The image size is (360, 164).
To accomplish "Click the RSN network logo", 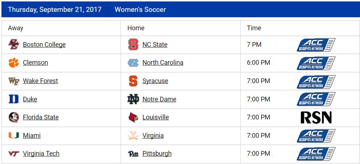I will pos(316,118).
